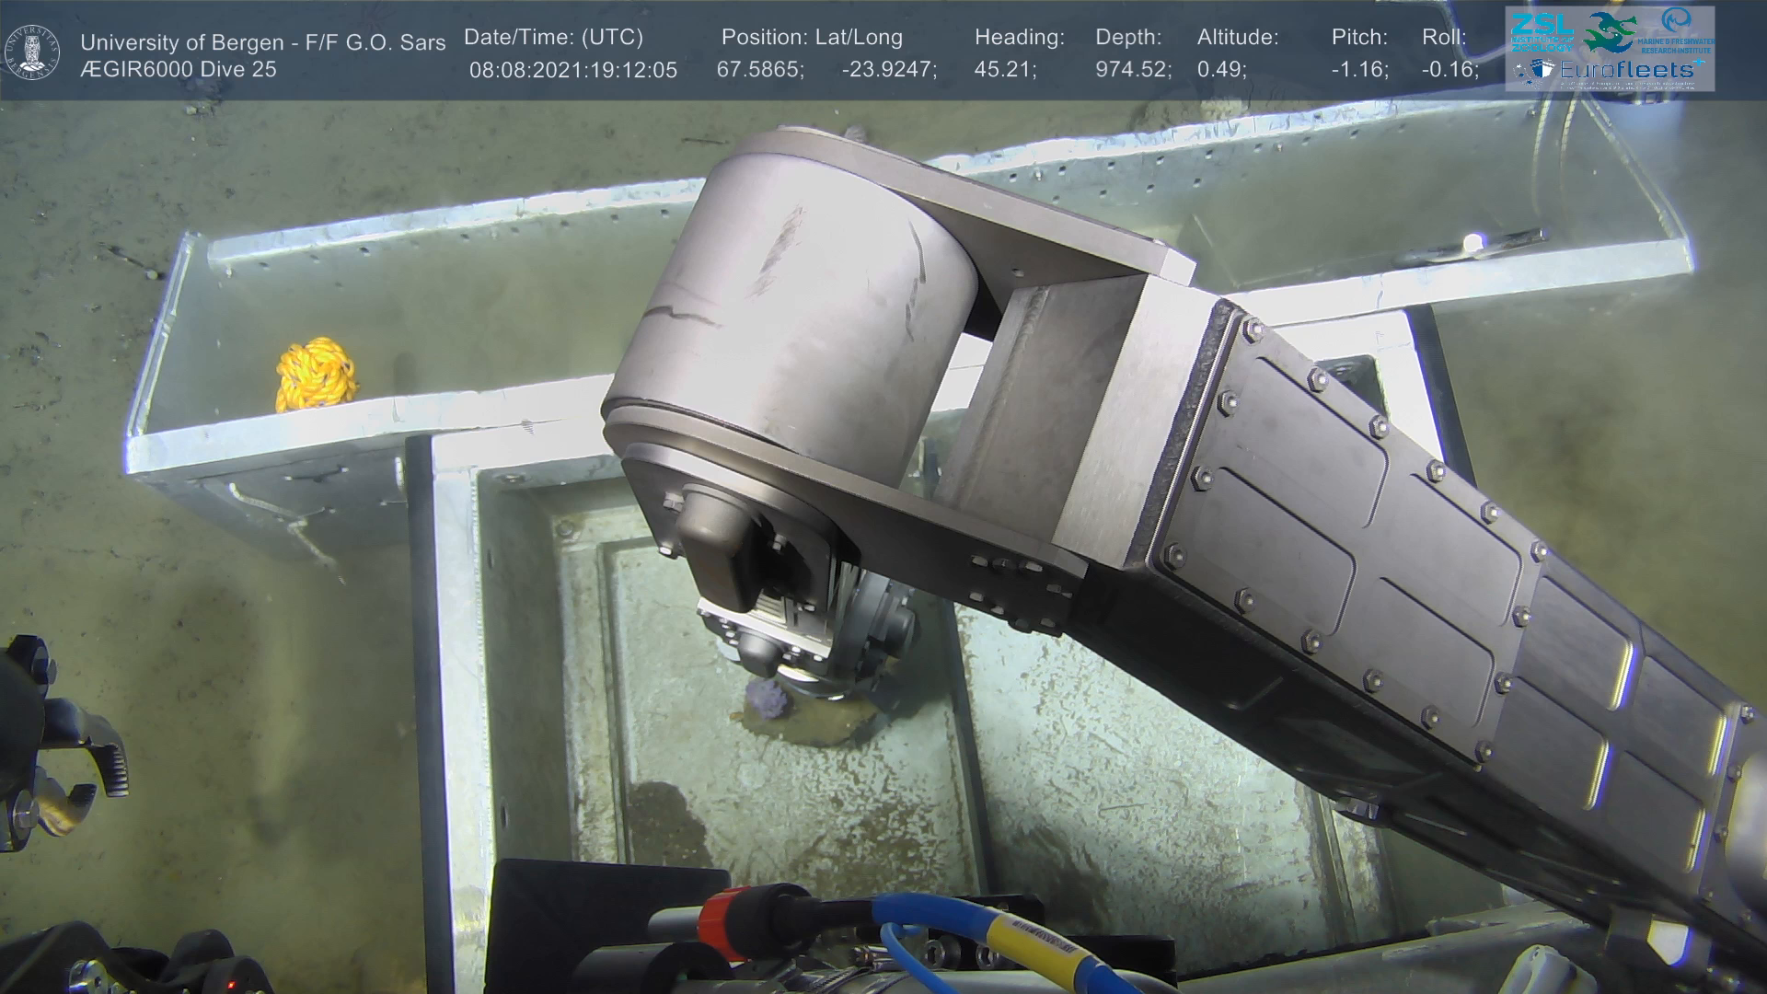The height and width of the screenshot is (994, 1767).
Task: Click the latitude value 67.5865
Action: point(759,70)
